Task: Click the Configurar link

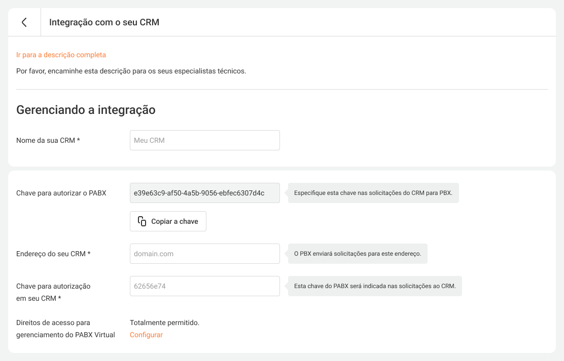Action: [x=146, y=335]
